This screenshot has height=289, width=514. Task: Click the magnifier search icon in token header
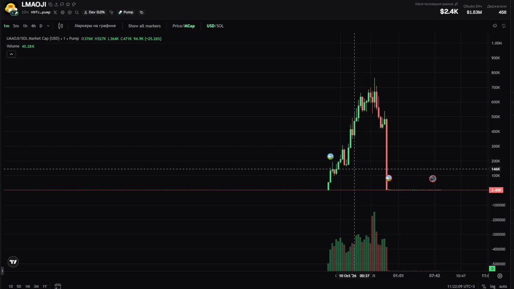(x=77, y=12)
